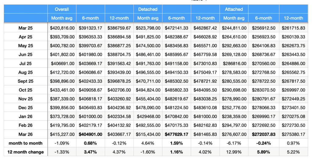Select the 12.99% cell
This screenshot has width=312, height=161.
coord(234,152)
